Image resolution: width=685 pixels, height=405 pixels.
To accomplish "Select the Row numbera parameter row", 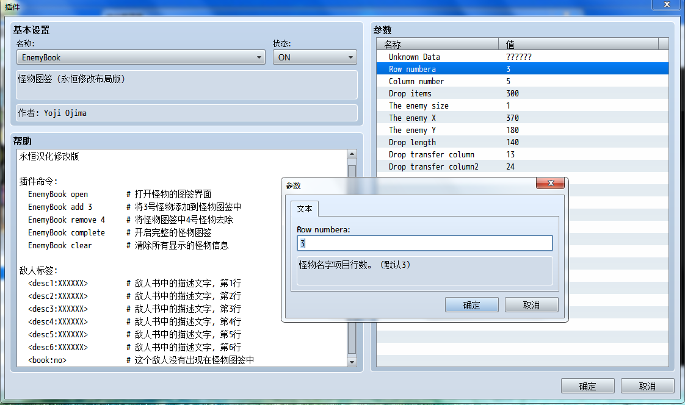I will 523,69.
